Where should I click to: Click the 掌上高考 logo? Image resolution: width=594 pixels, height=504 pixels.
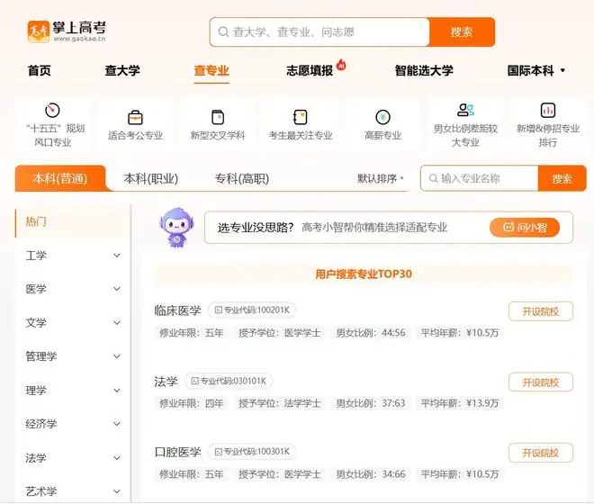(x=67, y=31)
